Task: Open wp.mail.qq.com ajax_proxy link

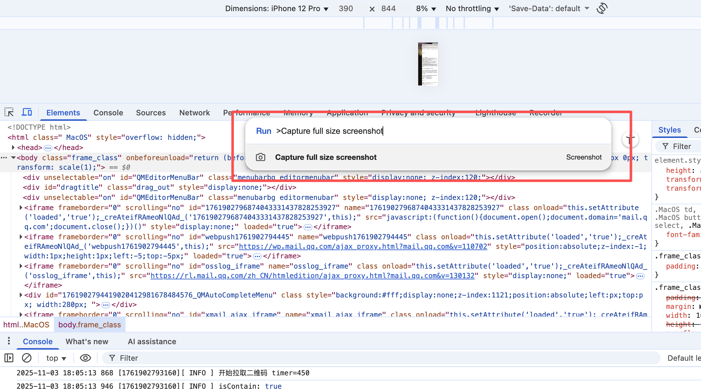Action: click(x=363, y=246)
